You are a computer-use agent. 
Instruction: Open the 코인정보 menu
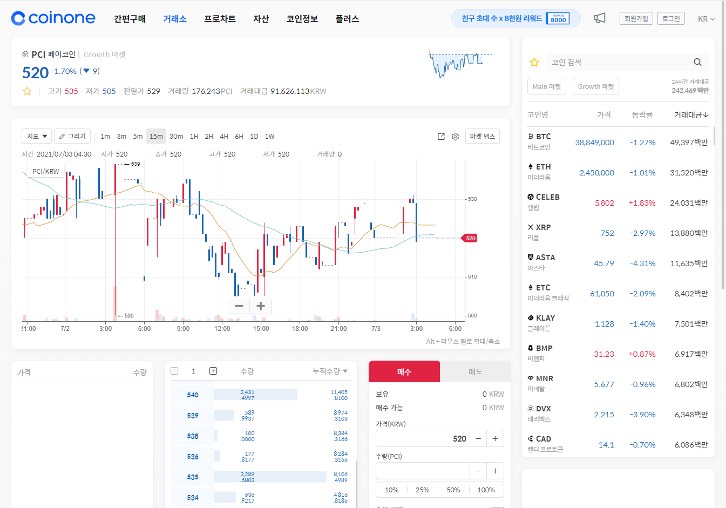point(302,19)
